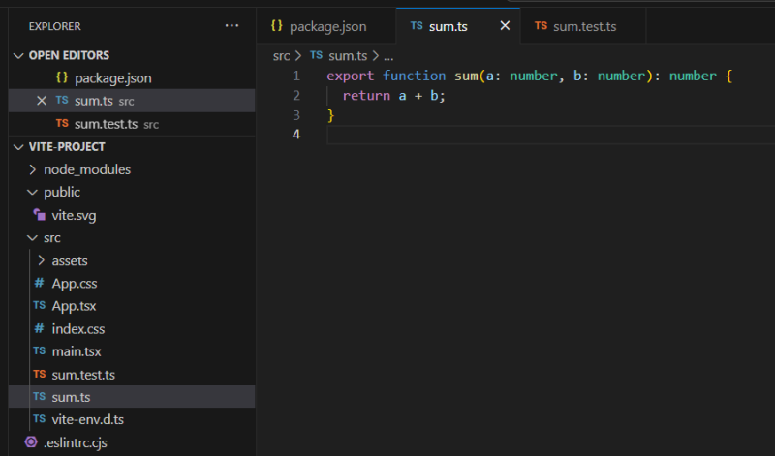
Task: Collapse the VITE-PROJECT root folder
Action: tap(18, 146)
